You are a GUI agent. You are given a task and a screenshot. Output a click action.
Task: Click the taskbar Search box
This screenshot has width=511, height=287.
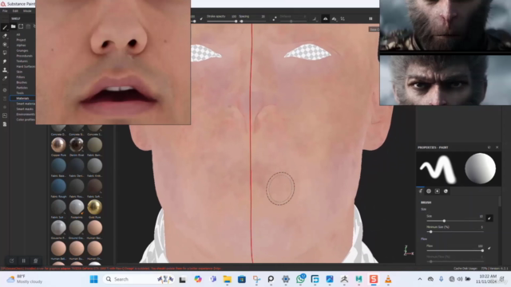tap(138, 279)
